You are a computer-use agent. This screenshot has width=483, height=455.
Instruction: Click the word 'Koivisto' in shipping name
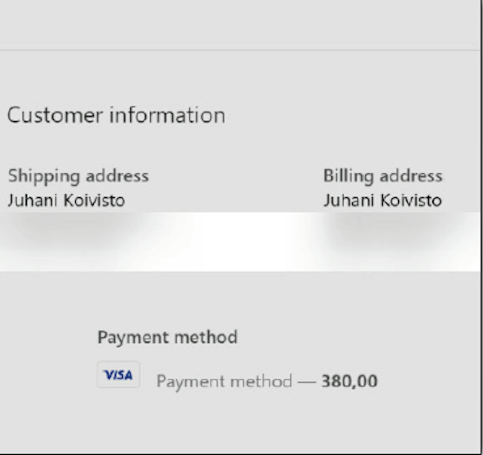(x=94, y=200)
